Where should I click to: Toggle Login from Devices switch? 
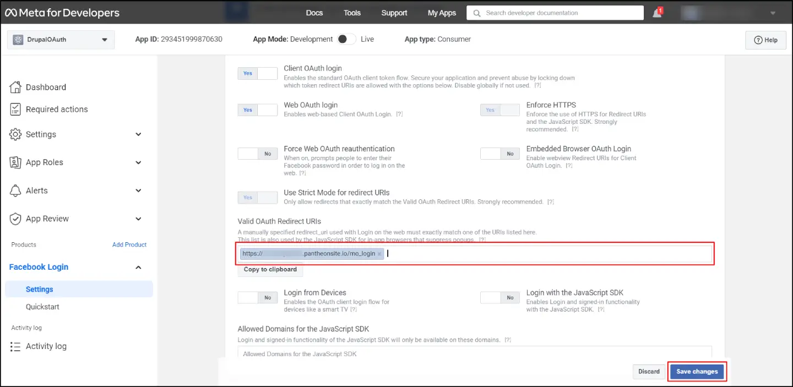coord(258,297)
